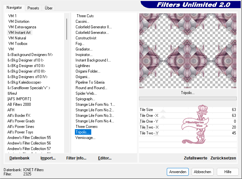Viewport: 242px width, 179px height.
Task: Open the Datenbank button
Action: pos(19,158)
